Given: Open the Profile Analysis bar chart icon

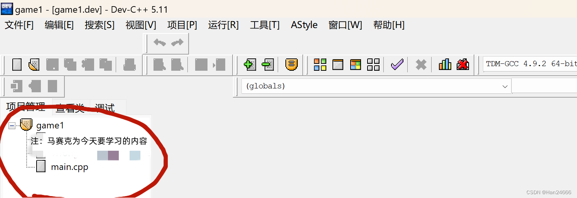Looking at the screenshot, I should [445, 64].
